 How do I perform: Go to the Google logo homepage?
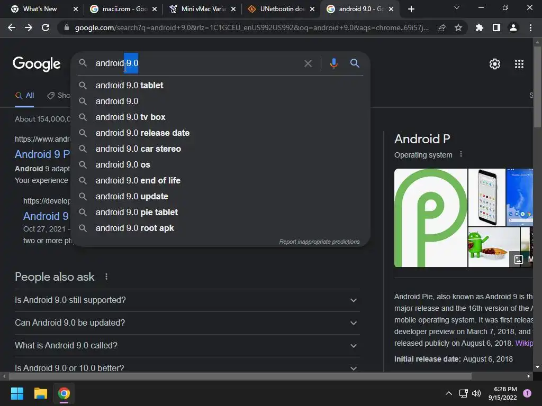[x=37, y=64]
